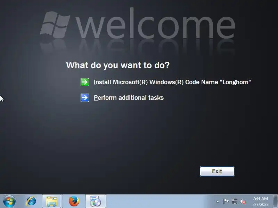This screenshot has width=278, height=208.
Task: Click the green arrow icon for Install
Action: pos(85,82)
